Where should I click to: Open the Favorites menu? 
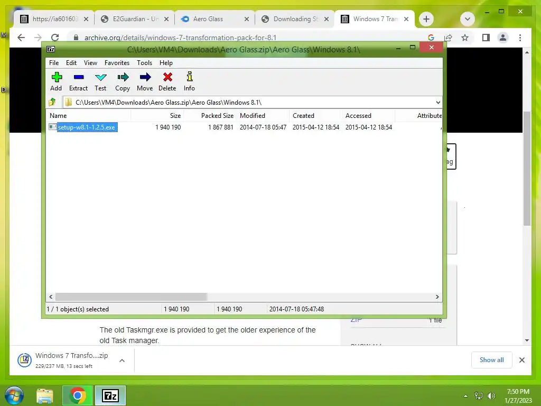(117, 63)
